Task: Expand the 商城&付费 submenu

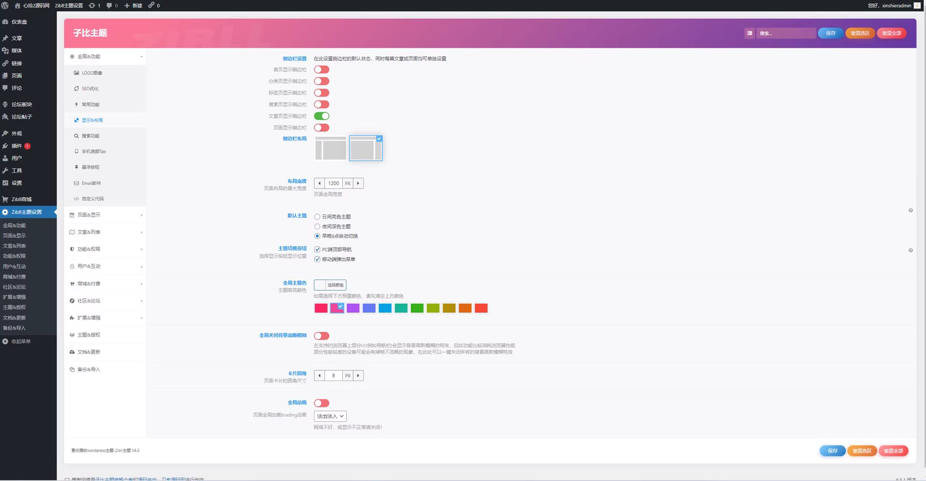Action: click(89, 283)
